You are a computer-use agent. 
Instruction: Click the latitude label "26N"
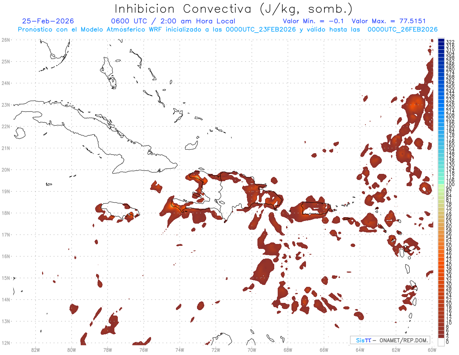(x=6, y=39)
